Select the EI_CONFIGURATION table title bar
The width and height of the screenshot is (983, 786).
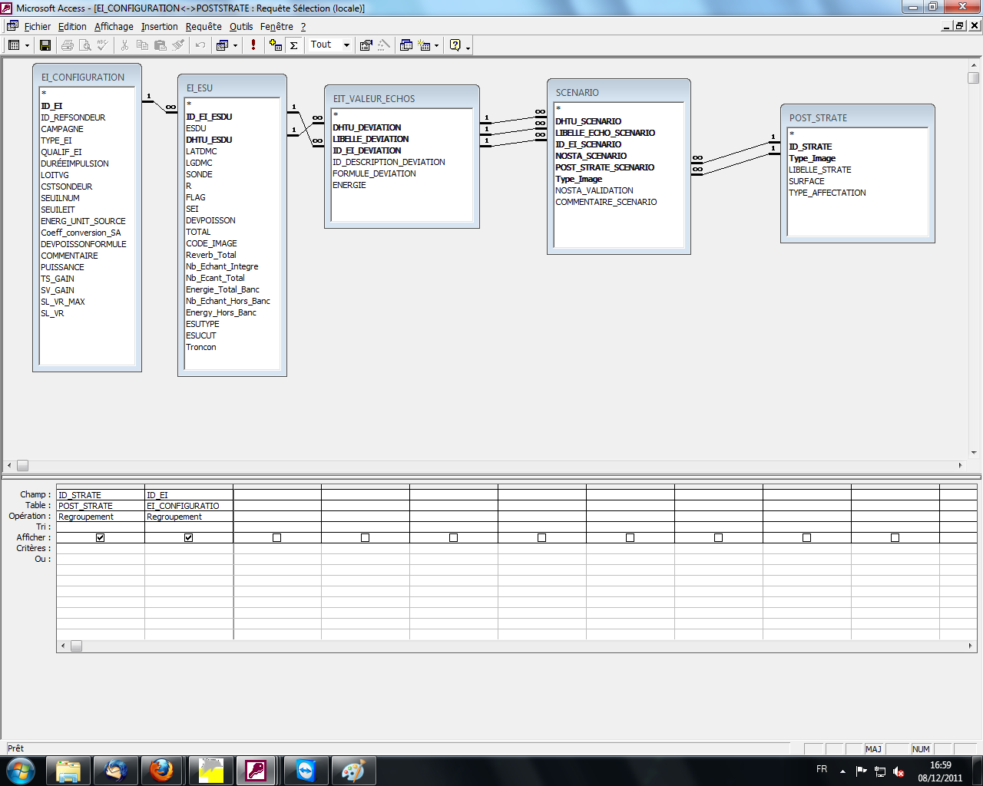coord(87,77)
